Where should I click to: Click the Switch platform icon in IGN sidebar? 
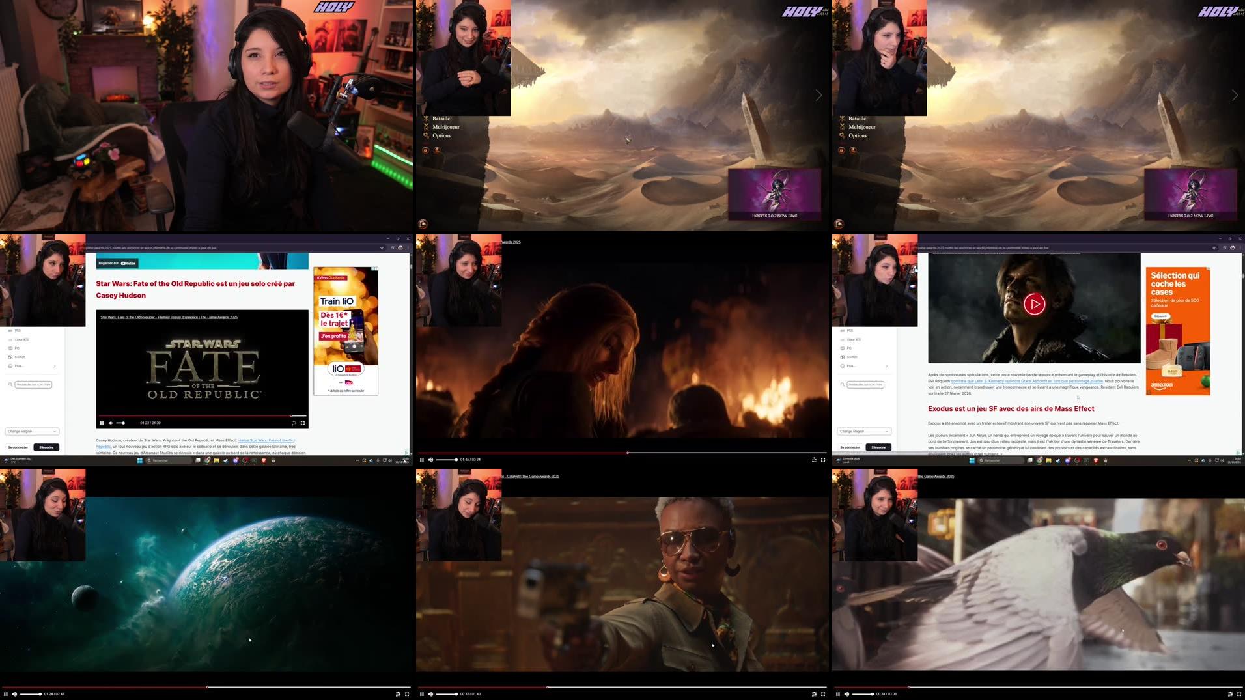(x=10, y=357)
